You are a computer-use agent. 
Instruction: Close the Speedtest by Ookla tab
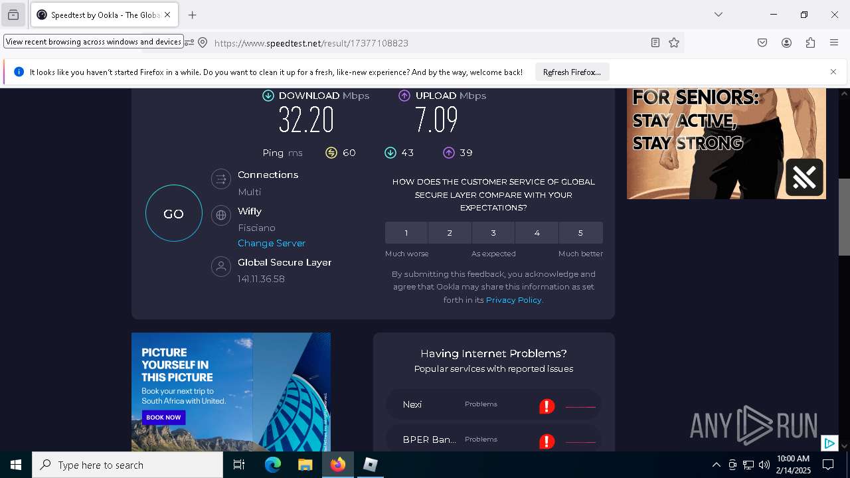click(x=167, y=15)
